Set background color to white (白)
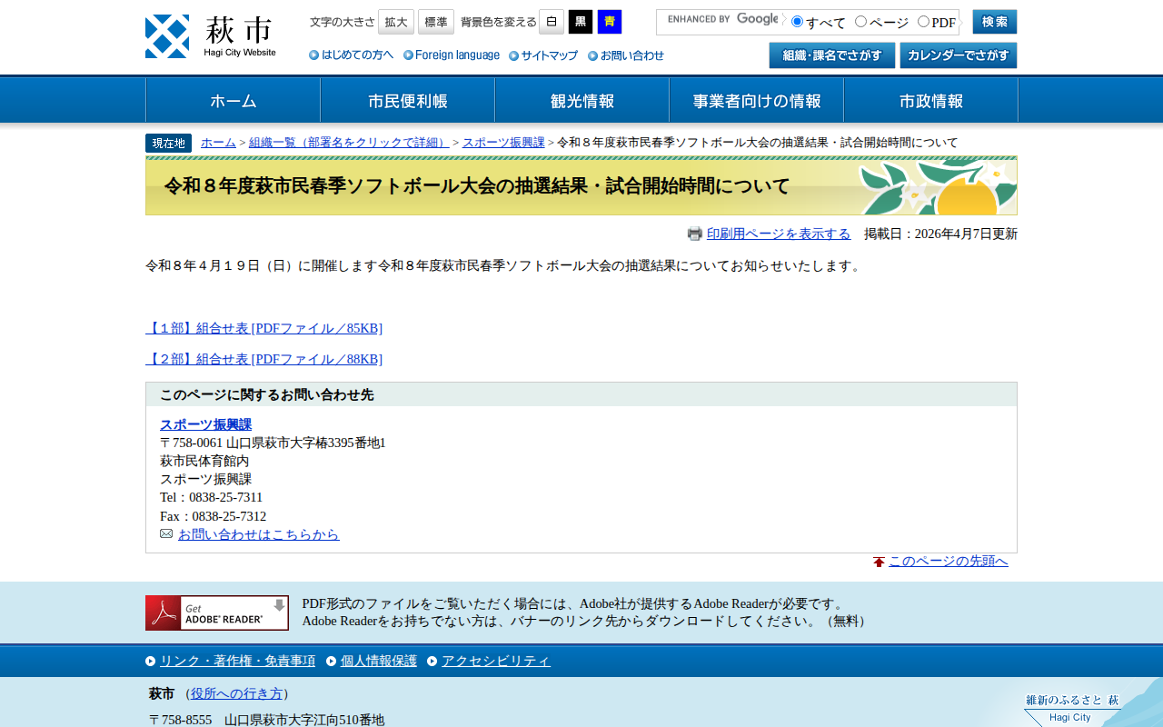1163x727 pixels. click(x=552, y=22)
